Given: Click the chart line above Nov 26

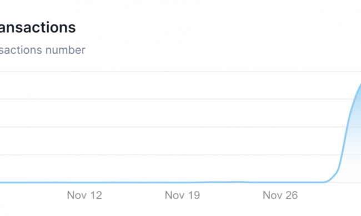Looking at the screenshot, I should (280, 182).
